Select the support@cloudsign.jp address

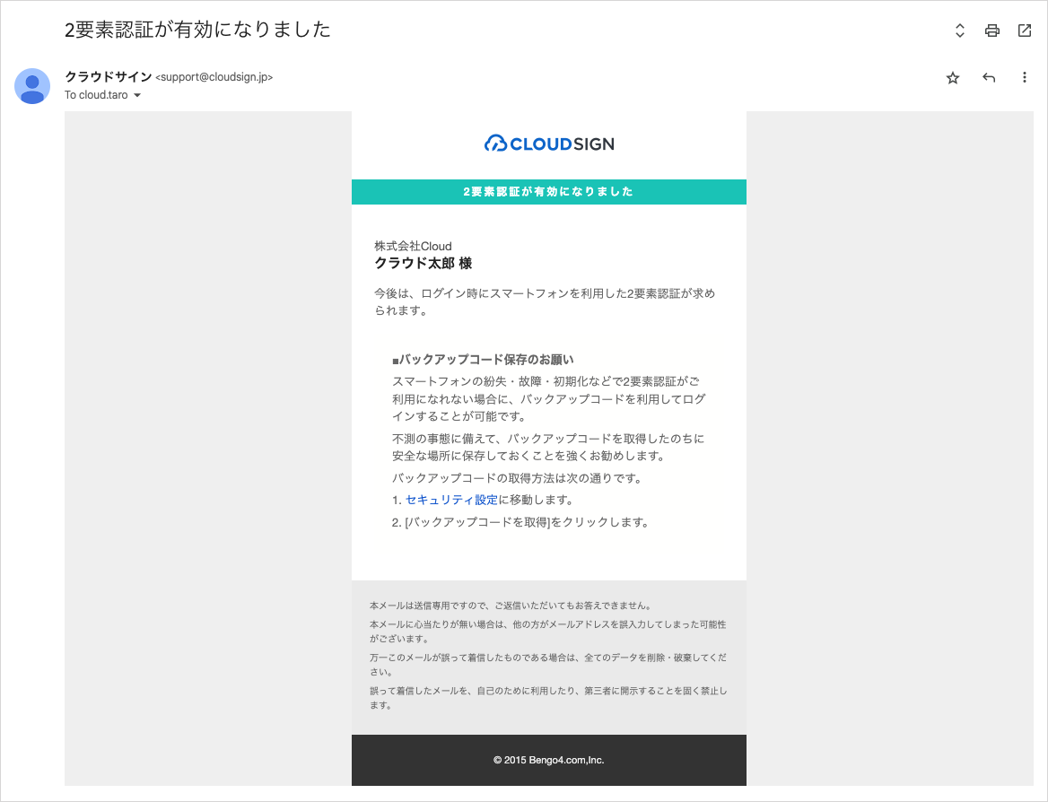pyautogui.click(x=214, y=77)
